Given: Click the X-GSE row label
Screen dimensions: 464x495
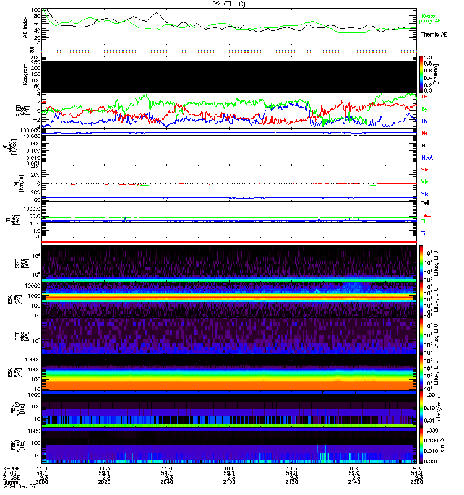Looking at the screenshot, I should point(11,468).
